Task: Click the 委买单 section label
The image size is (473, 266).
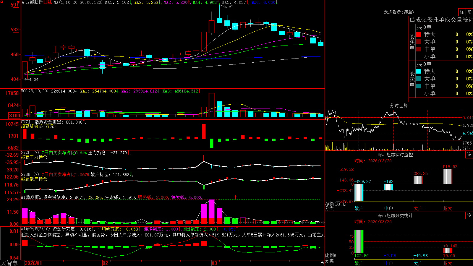Action: point(412,42)
